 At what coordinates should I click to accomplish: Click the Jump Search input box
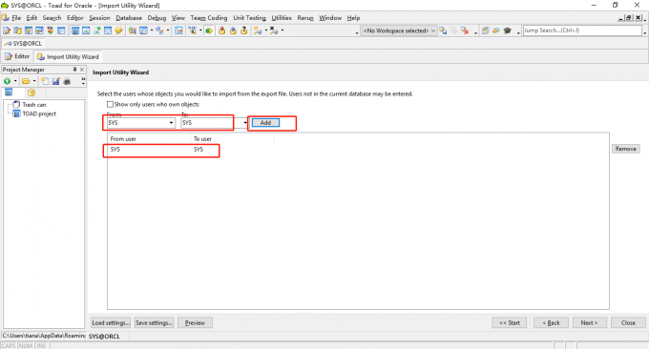(582, 31)
